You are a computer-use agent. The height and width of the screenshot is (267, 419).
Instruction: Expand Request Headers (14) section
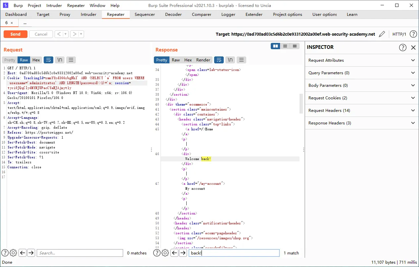pos(361,110)
